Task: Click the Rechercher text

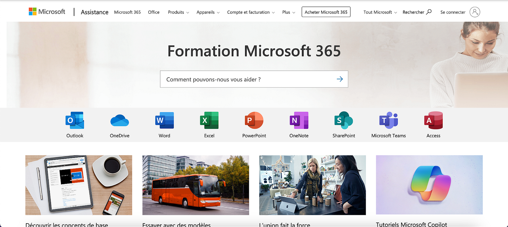Action: pos(413,12)
